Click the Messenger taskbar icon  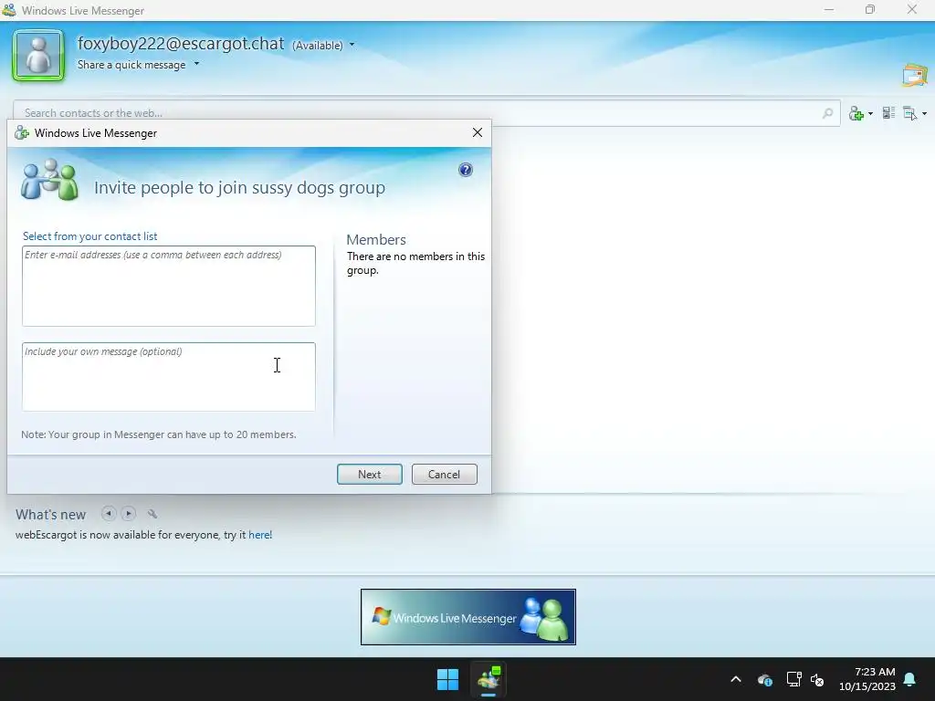(x=489, y=679)
